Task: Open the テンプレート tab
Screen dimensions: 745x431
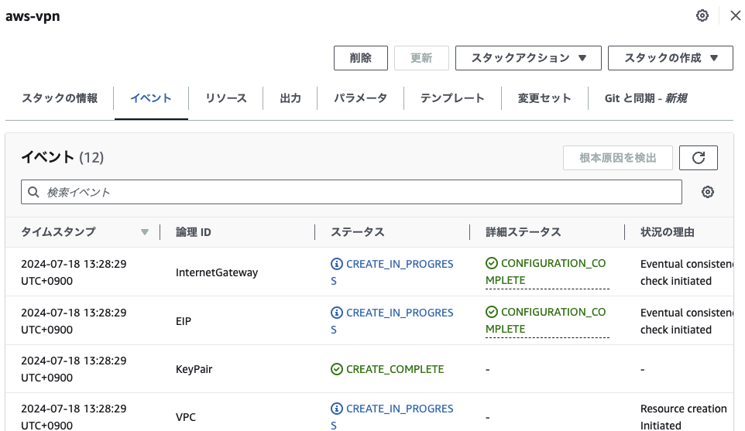Action: point(452,98)
